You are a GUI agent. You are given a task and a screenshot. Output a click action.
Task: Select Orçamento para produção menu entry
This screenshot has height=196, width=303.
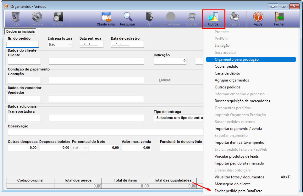point(237,59)
